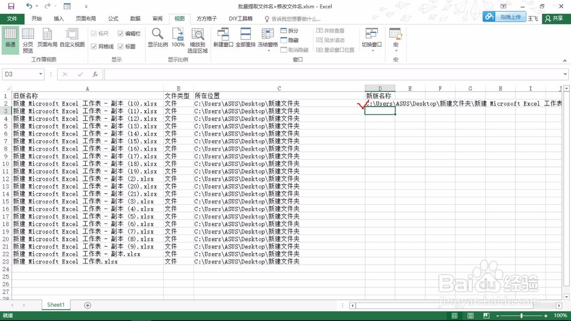
Task: Open the Insert (插入) tab
Action: tap(59, 19)
